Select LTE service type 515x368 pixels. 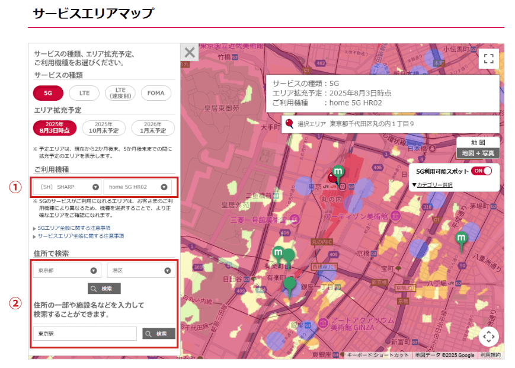pyautogui.click(x=84, y=93)
